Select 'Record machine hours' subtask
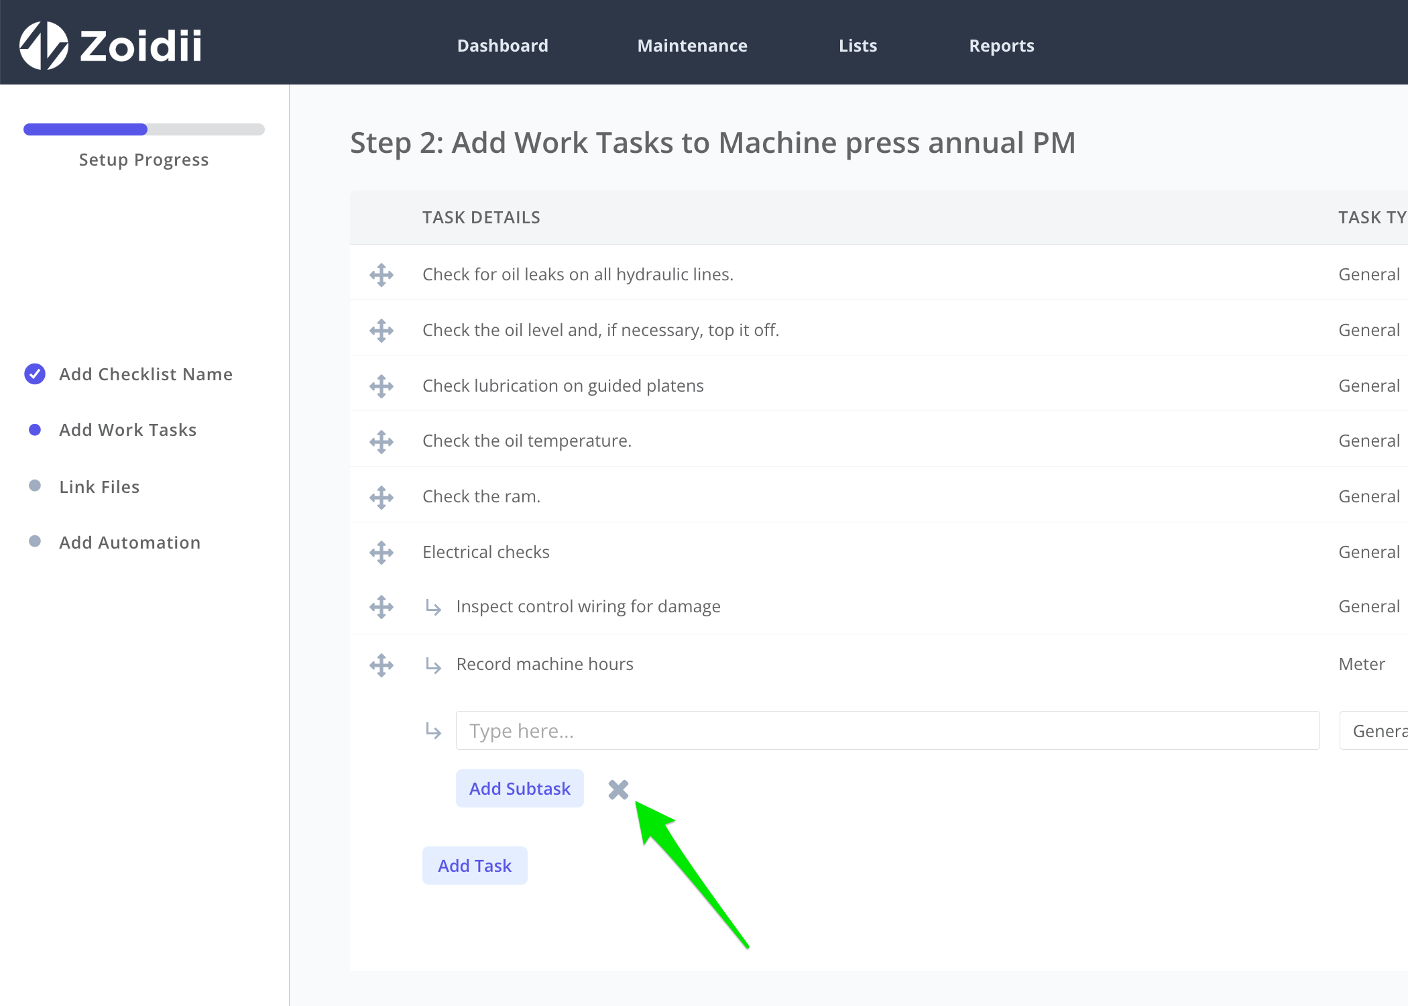This screenshot has height=1006, width=1408. click(x=545, y=664)
